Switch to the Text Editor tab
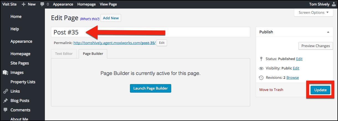The width and height of the screenshot is (338, 121). tap(64, 53)
